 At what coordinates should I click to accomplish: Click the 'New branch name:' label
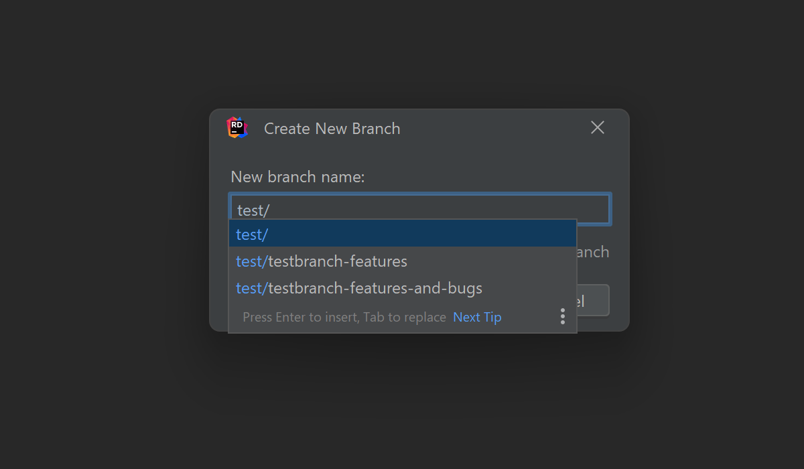click(297, 177)
